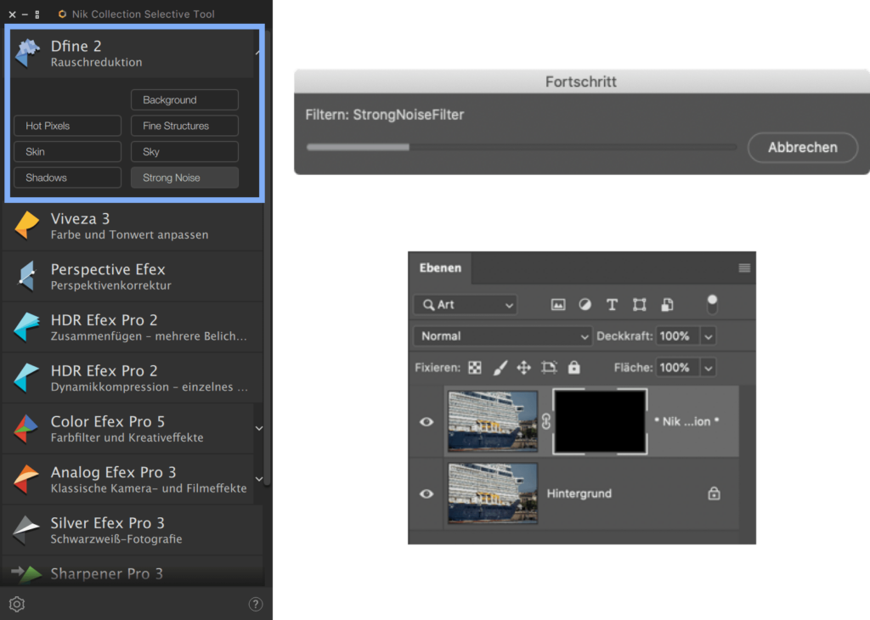Expand Analog Efex Pro 3 presets chevron
870x620 pixels.
[258, 478]
